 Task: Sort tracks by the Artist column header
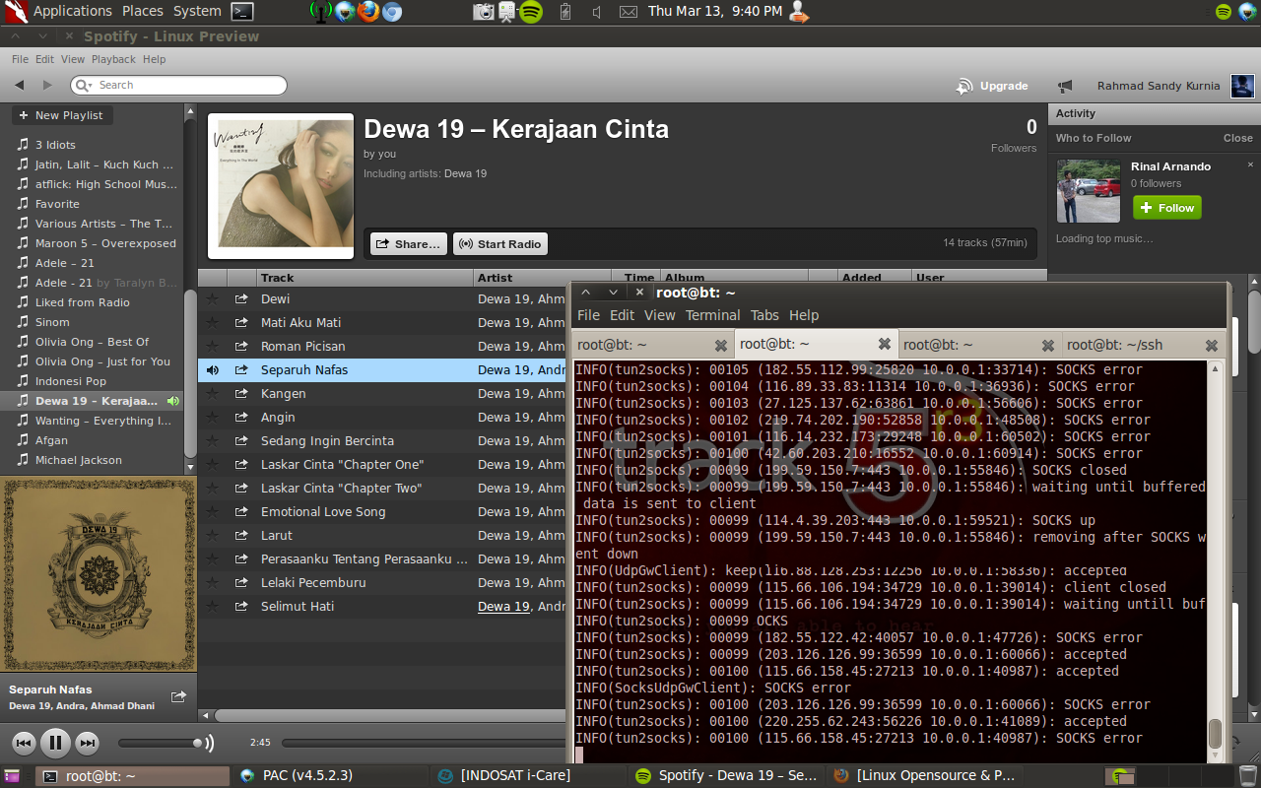point(542,278)
